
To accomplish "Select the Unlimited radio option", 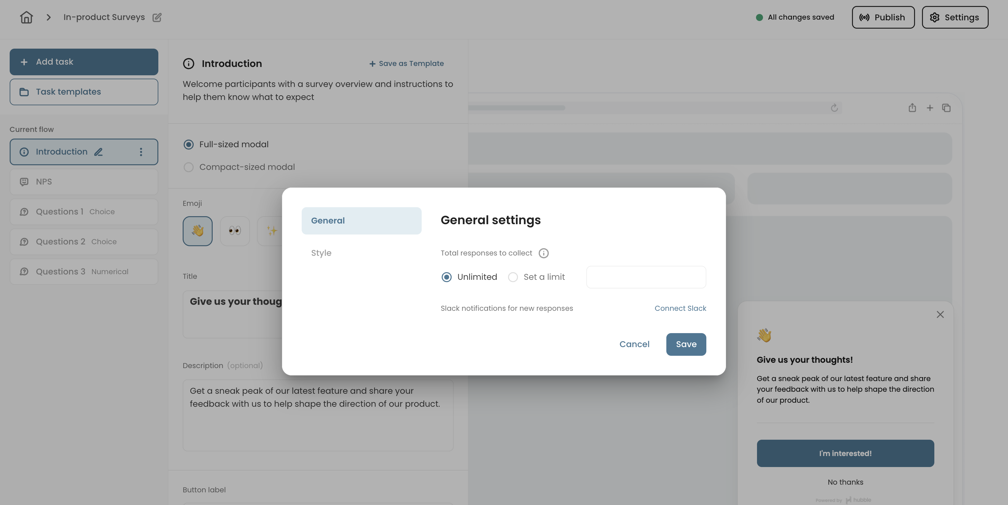I will (x=446, y=277).
